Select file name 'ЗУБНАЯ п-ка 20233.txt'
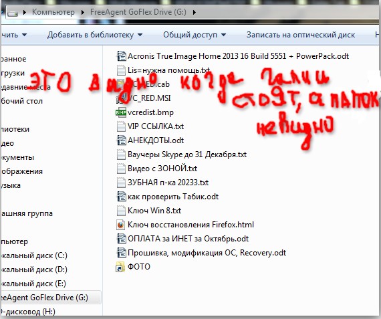Viewport: 381px width, 319px height. [x=168, y=183]
